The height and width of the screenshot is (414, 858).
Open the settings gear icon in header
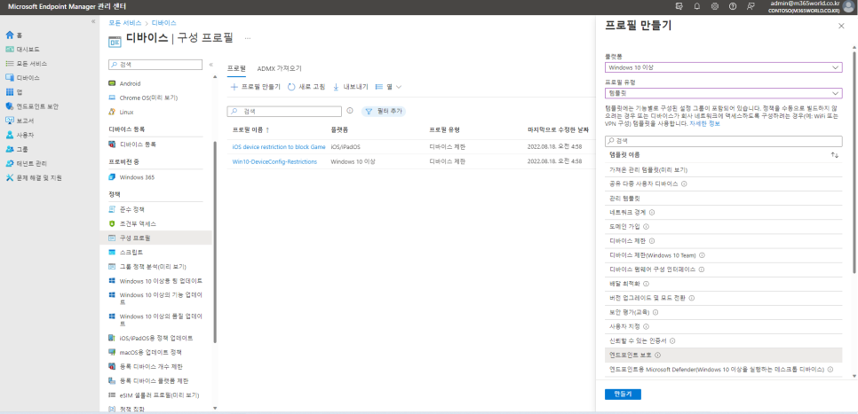[715, 6]
